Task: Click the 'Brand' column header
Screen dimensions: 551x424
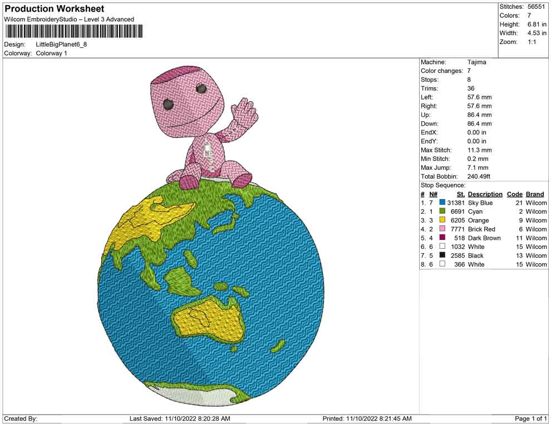Action: pyautogui.click(x=535, y=194)
